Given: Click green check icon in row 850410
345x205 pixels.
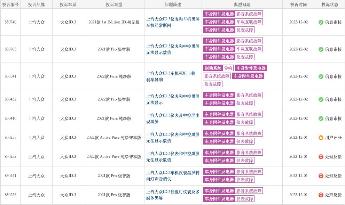Looking at the screenshot, I should (x=321, y=118).
